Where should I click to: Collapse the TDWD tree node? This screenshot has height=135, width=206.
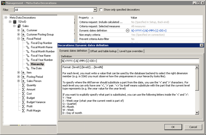click(x=10, y=22)
